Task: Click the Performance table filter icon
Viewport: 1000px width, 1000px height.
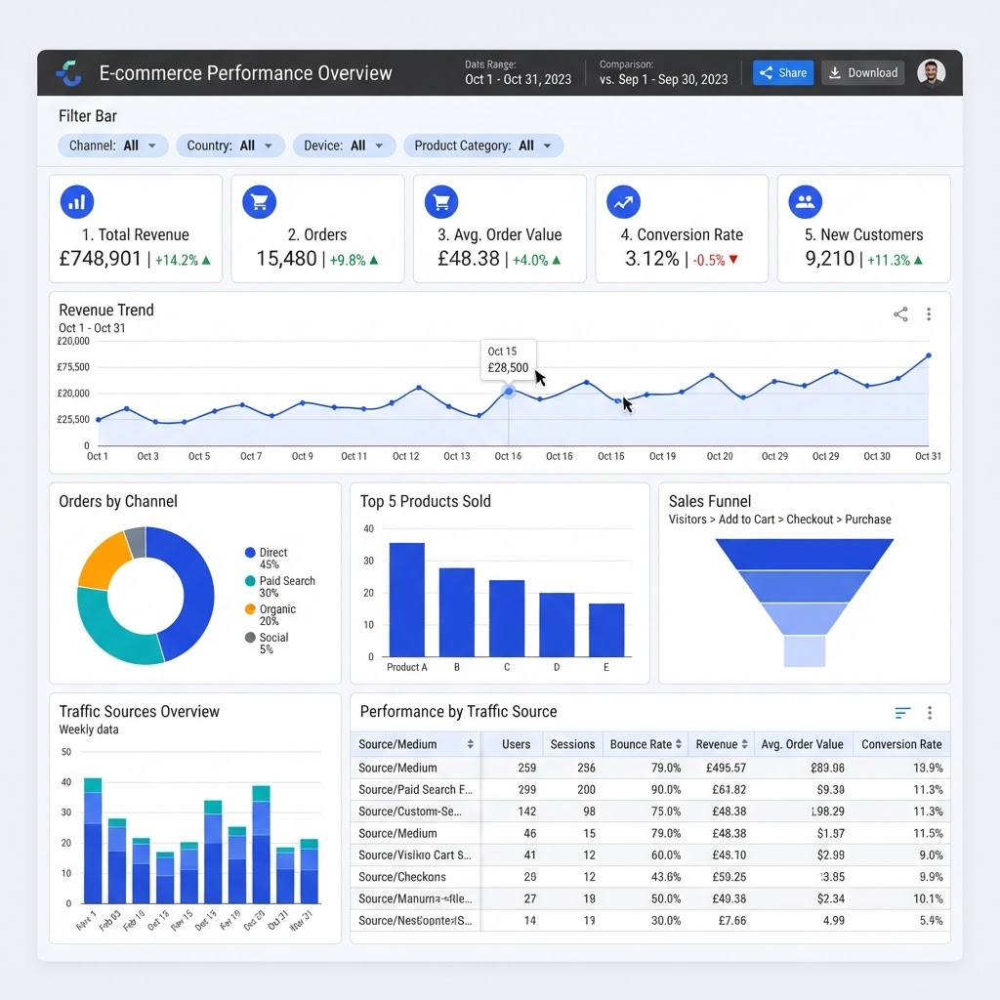Action: coord(902,712)
